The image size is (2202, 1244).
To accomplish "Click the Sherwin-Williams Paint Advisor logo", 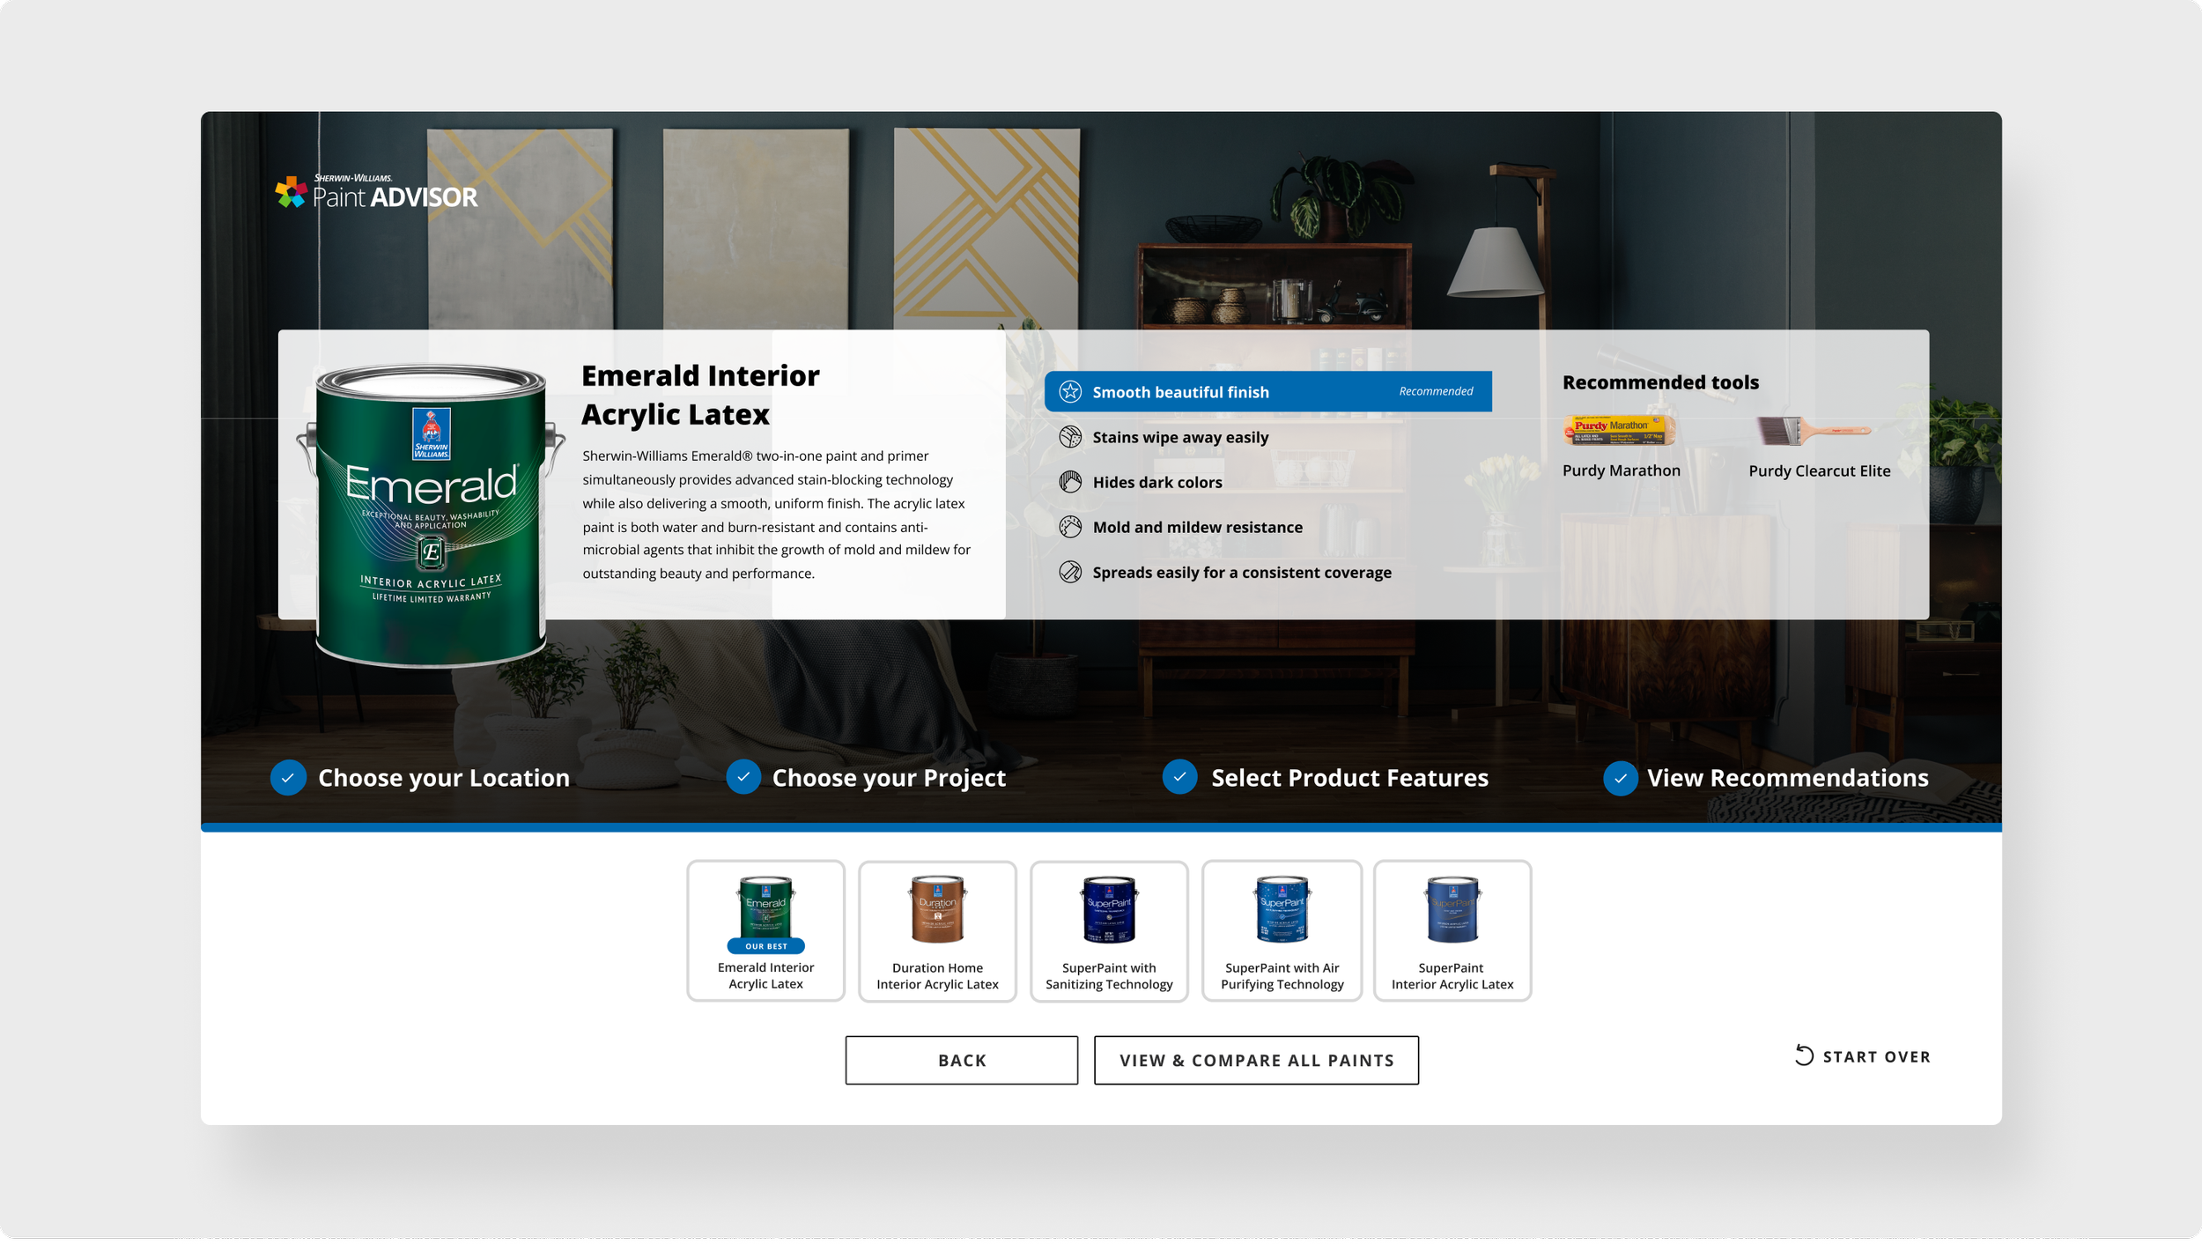I will tap(377, 192).
